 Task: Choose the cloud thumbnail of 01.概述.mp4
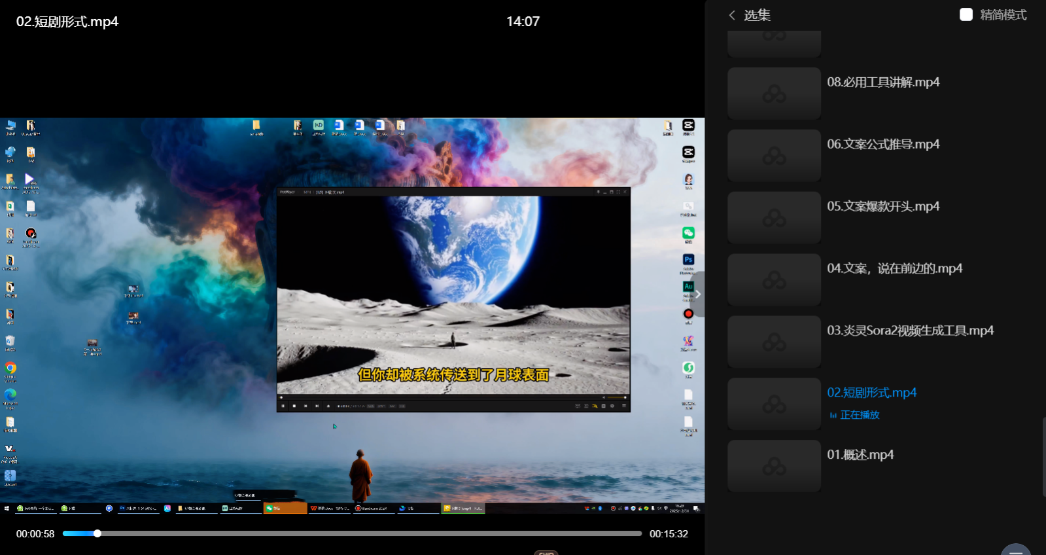774,466
